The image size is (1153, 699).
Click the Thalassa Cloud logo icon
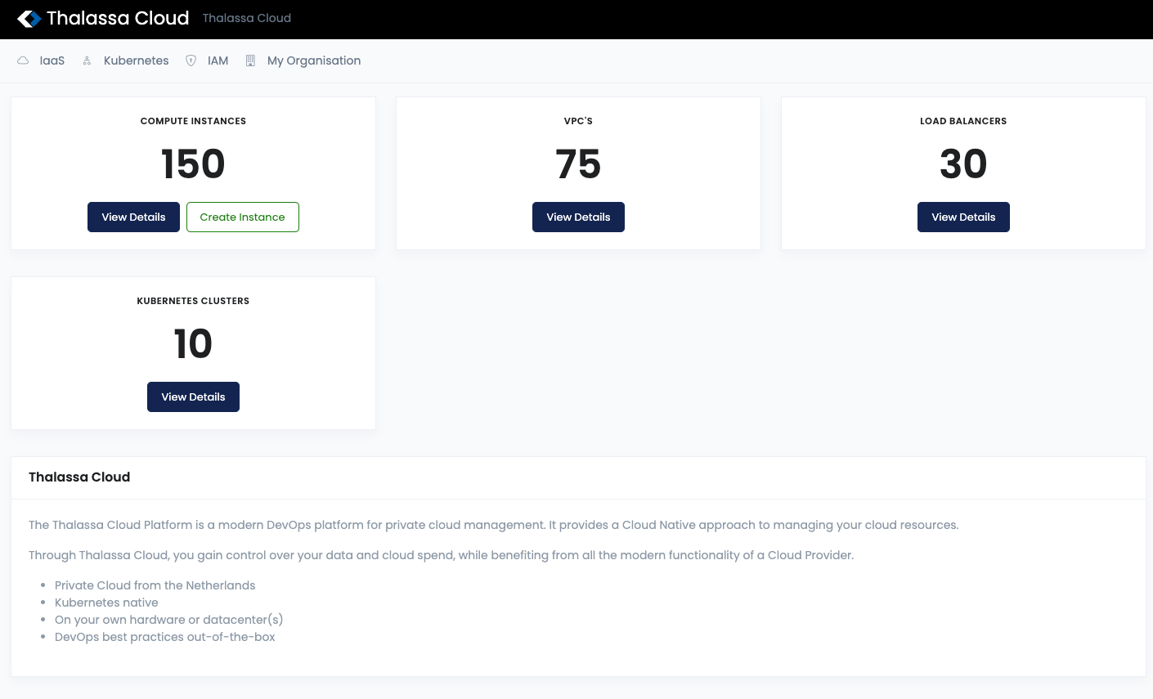coord(29,19)
